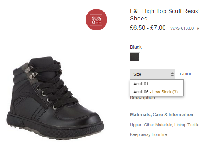The width and height of the screenshot is (199, 144).
Task: Click the struck-through WAS £13.00 price
Action: coord(185,28)
